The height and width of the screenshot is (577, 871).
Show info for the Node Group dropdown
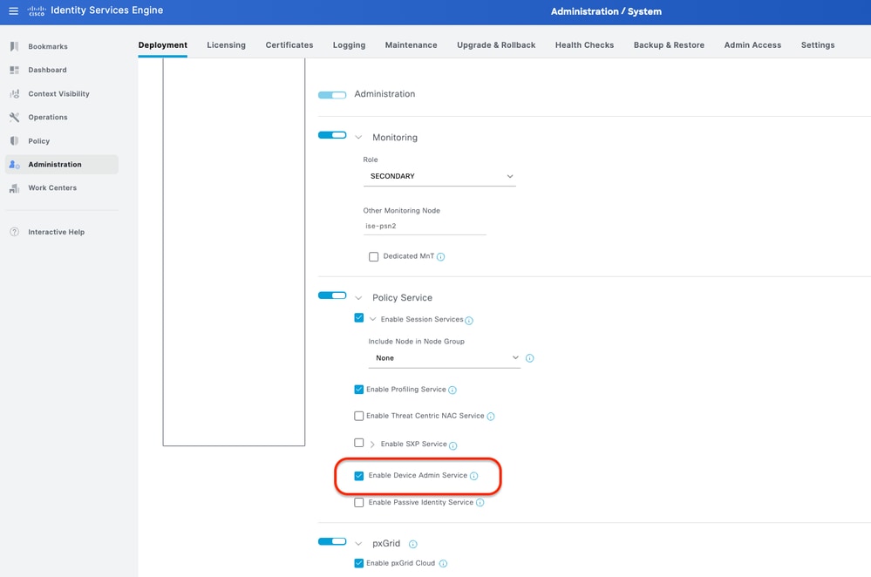click(529, 358)
